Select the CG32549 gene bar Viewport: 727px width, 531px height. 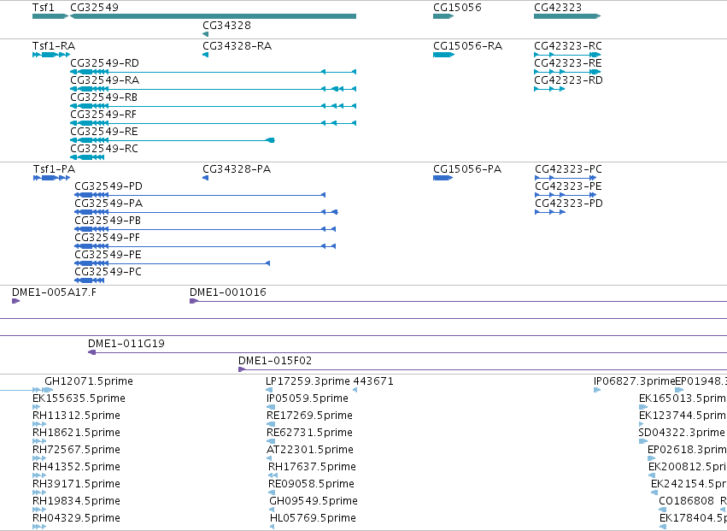tap(214, 16)
